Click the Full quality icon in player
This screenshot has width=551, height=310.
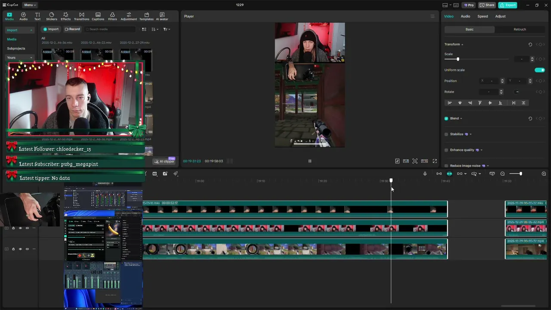tap(406, 161)
